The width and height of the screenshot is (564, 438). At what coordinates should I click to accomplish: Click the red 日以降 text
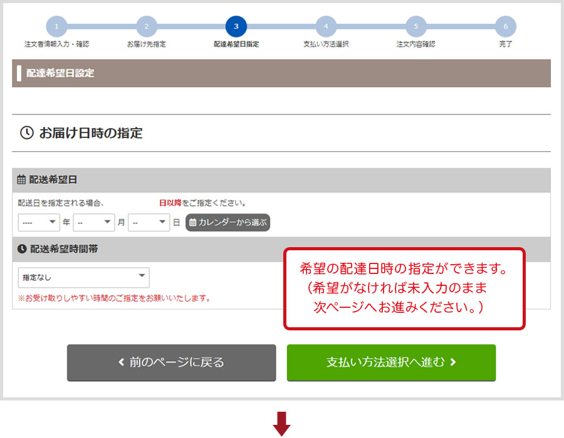click(x=170, y=203)
